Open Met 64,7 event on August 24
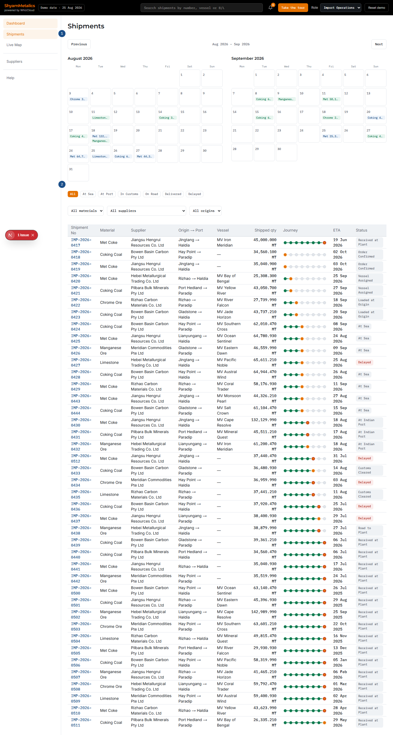Image resolution: width=393 pixels, height=735 pixels. click(x=78, y=157)
